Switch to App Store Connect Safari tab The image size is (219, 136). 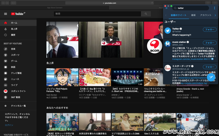coord(55,8)
